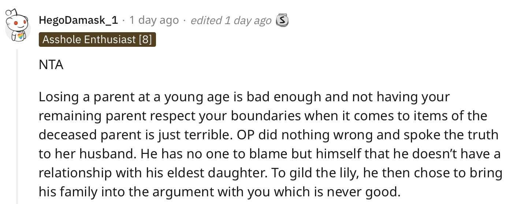Click the line starting 'deceased parent is just terrible'
The width and height of the screenshot is (509, 204).
[268, 135]
